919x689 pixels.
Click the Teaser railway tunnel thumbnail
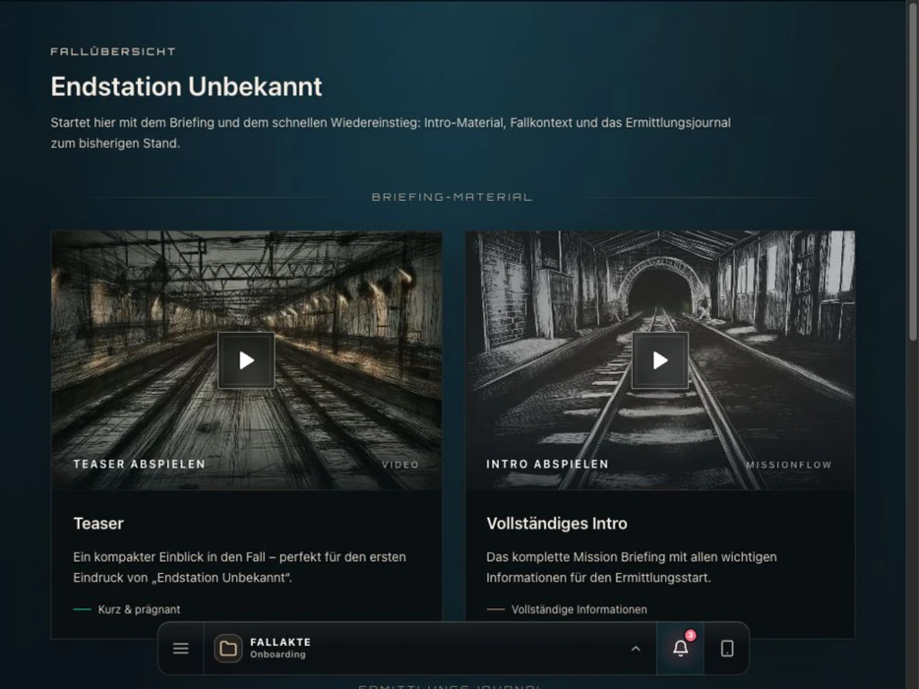click(x=246, y=360)
